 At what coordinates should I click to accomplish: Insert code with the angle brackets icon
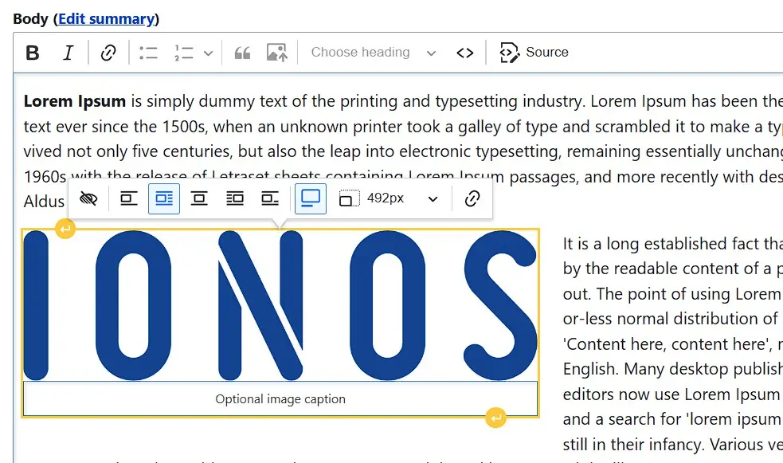465,52
